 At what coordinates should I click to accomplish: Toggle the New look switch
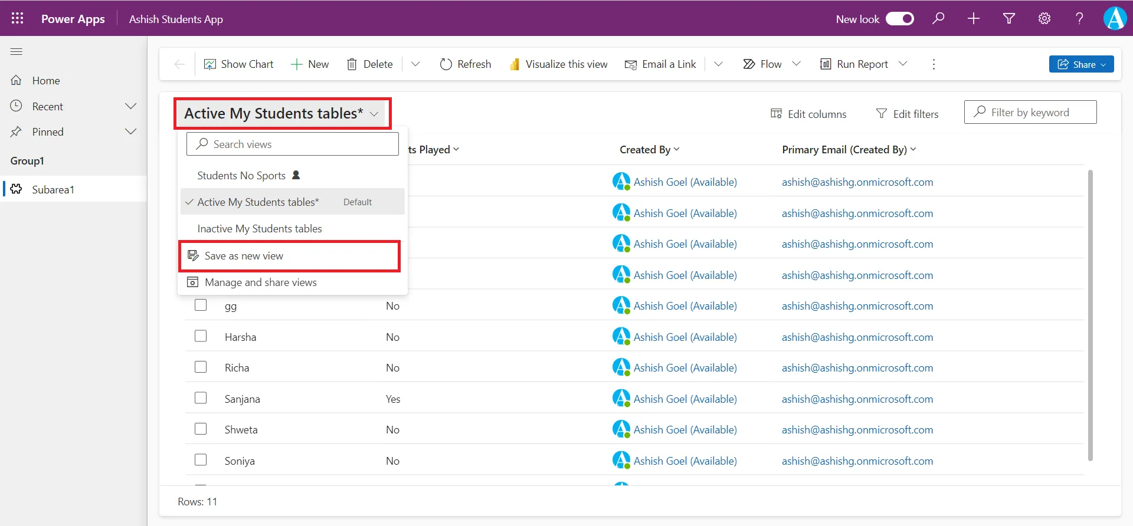900,19
